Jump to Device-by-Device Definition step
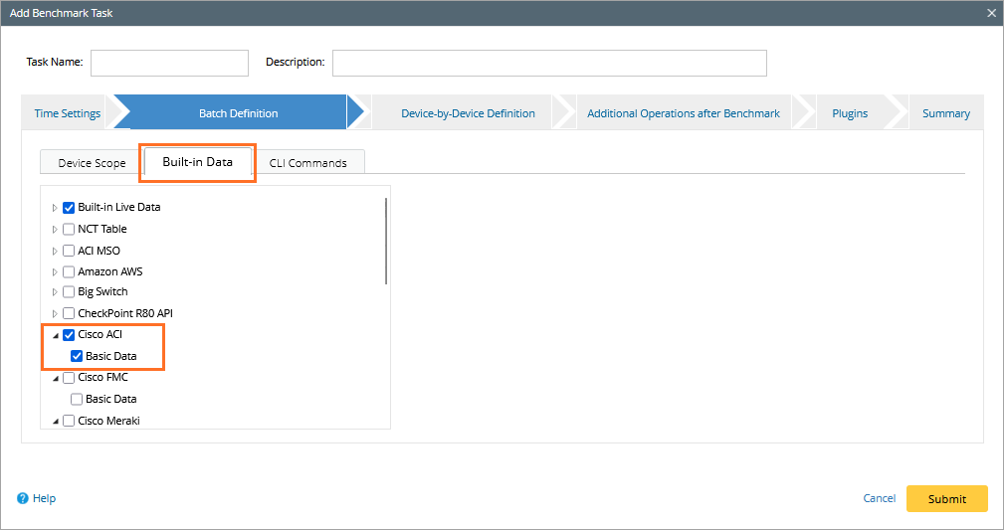The width and height of the screenshot is (1004, 530). (x=468, y=113)
